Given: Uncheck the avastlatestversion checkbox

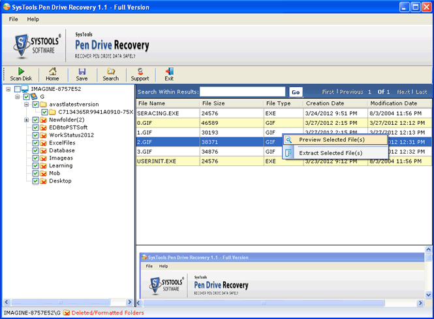Looking at the screenshot, I should tap(35, 105).
